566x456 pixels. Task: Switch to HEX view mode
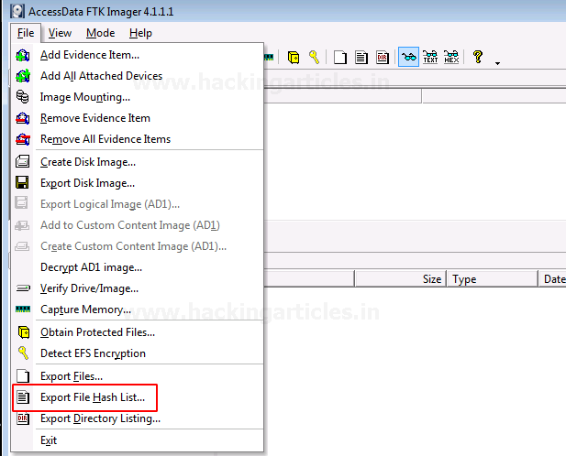[451, 57]
